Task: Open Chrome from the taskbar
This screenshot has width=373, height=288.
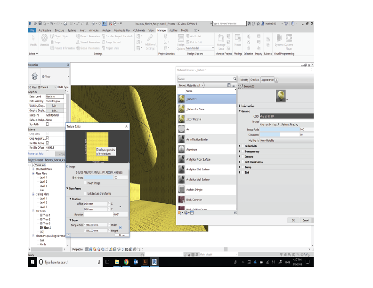Action: [126, 262]
